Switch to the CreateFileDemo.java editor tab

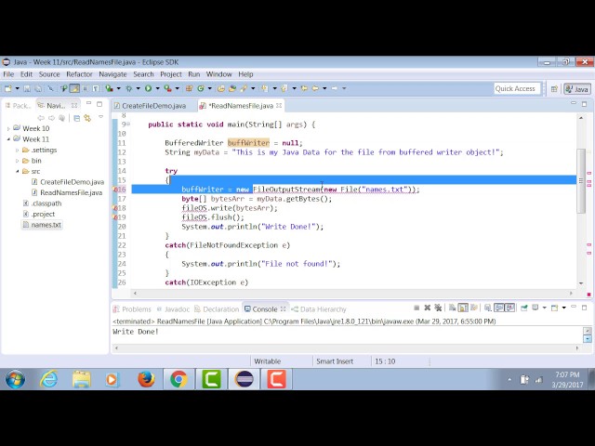(x=151, y=106)
